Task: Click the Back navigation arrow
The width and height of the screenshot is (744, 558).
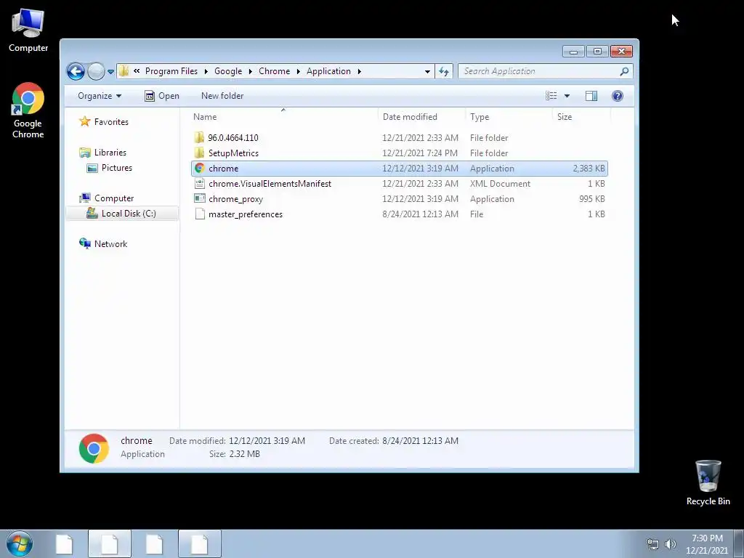Action: pyautogui.click(x=76, y=71)
